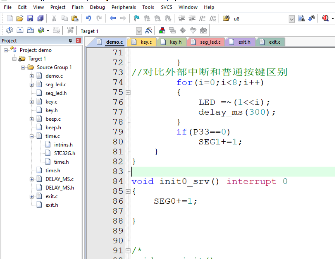Cut selected text with scissors icon
Screen dimensions: 335x259
tap(54, 18)
